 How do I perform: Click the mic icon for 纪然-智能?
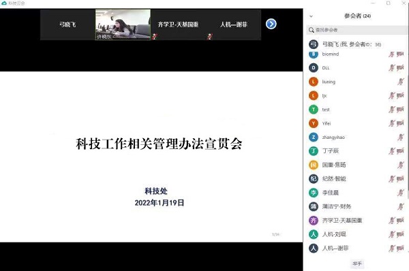point(391,179)
